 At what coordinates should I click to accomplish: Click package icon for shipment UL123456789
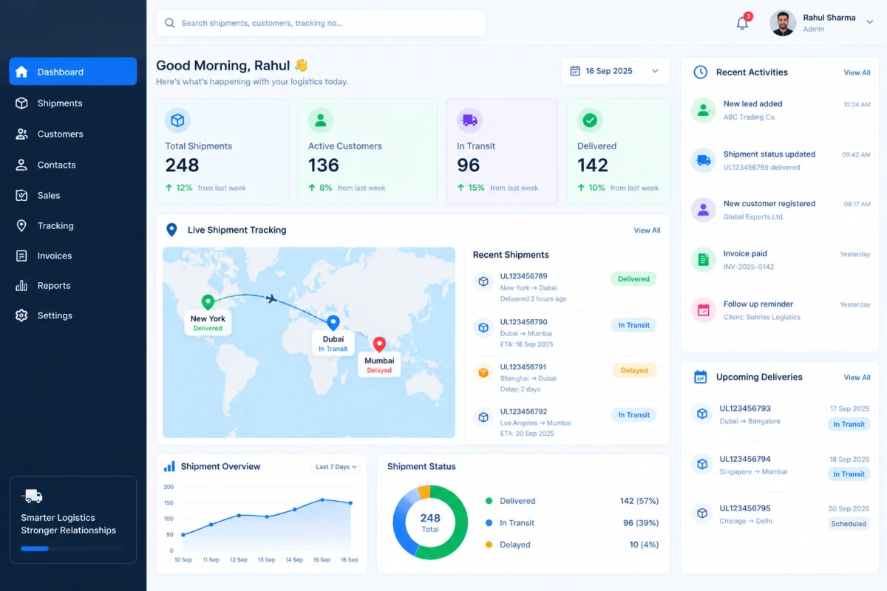point(483,281)
